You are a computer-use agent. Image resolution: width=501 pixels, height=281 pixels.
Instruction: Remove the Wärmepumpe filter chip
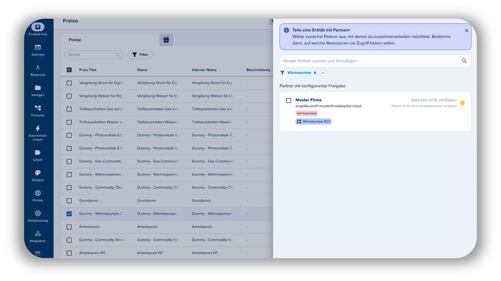(x=315, y=73)
